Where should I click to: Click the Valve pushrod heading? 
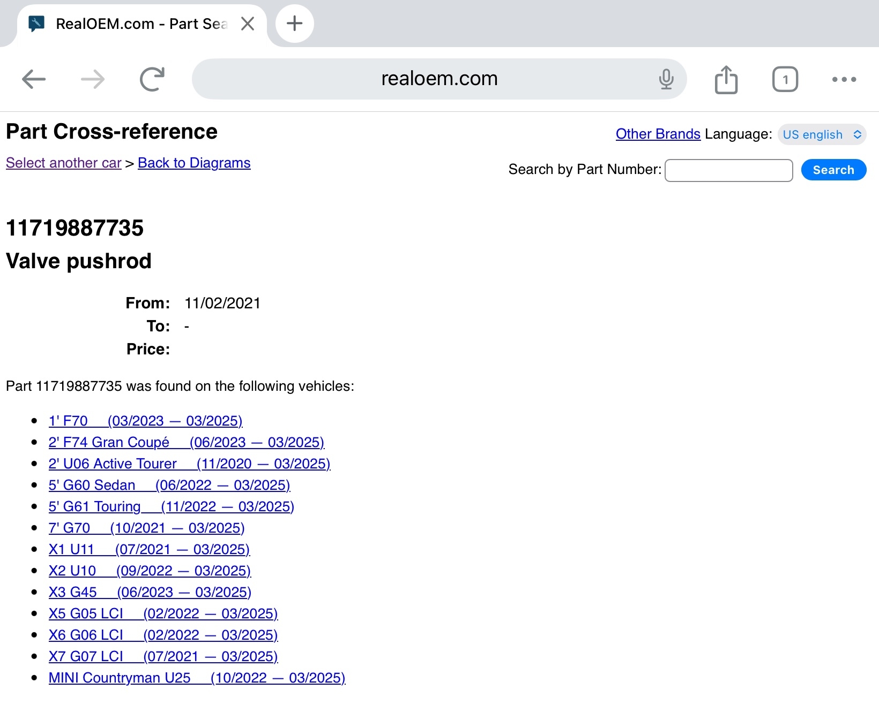tap(79, 261)
